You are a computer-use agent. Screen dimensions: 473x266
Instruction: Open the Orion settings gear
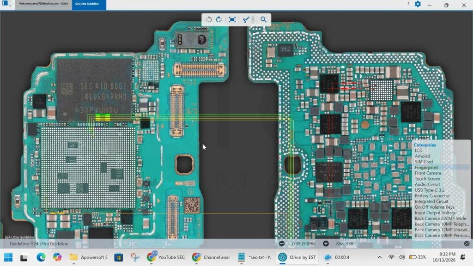tap(418, 4)
